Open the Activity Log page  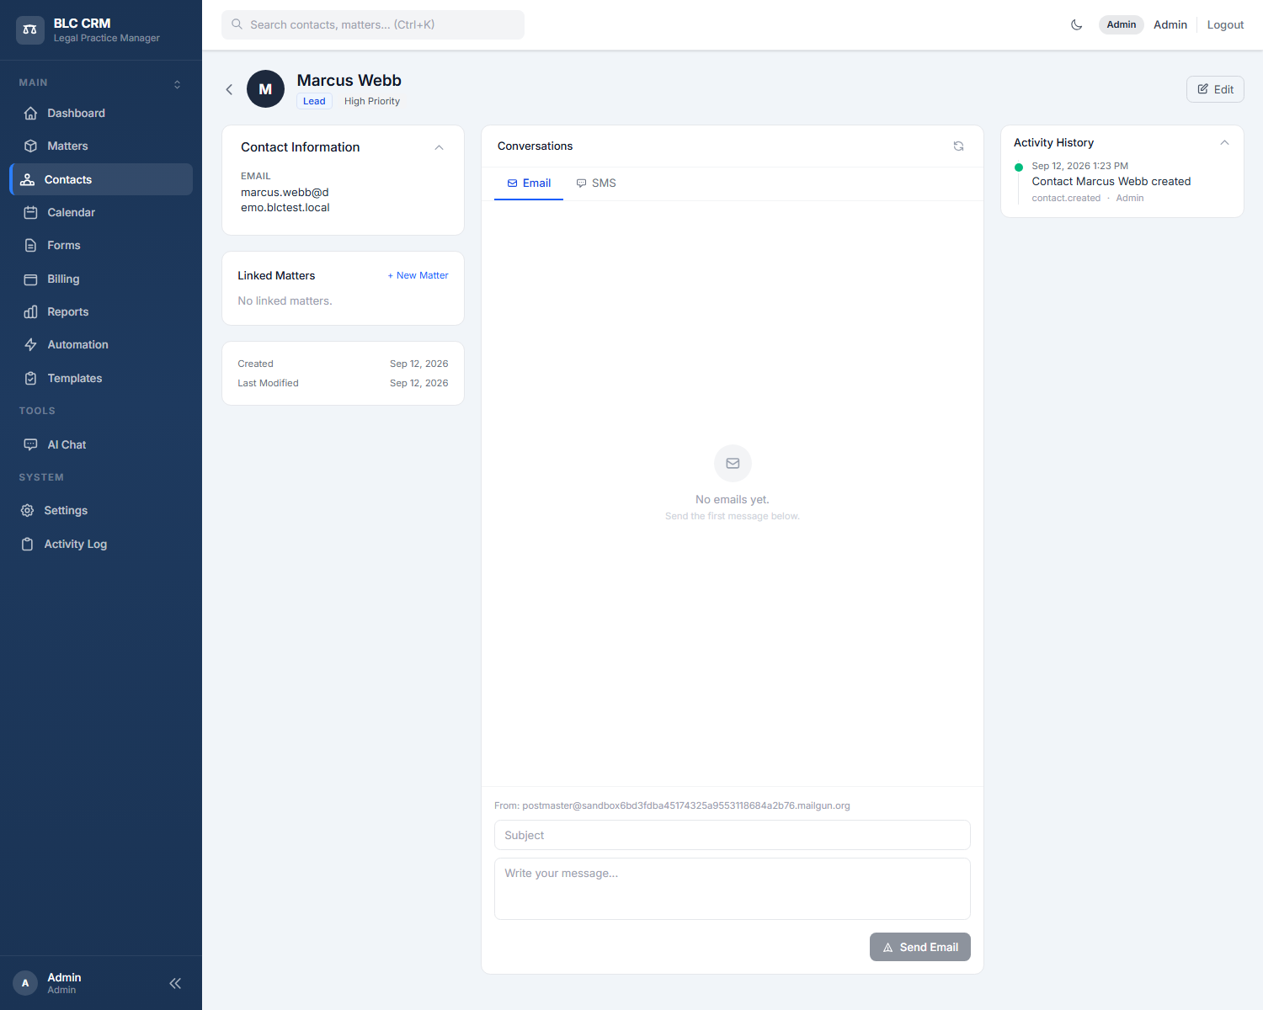(x=101, y=544)
